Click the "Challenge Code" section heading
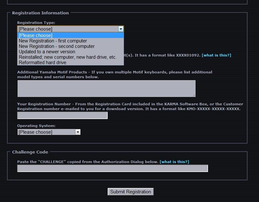Viewport: 259px width, 202px height. (30, 152)
